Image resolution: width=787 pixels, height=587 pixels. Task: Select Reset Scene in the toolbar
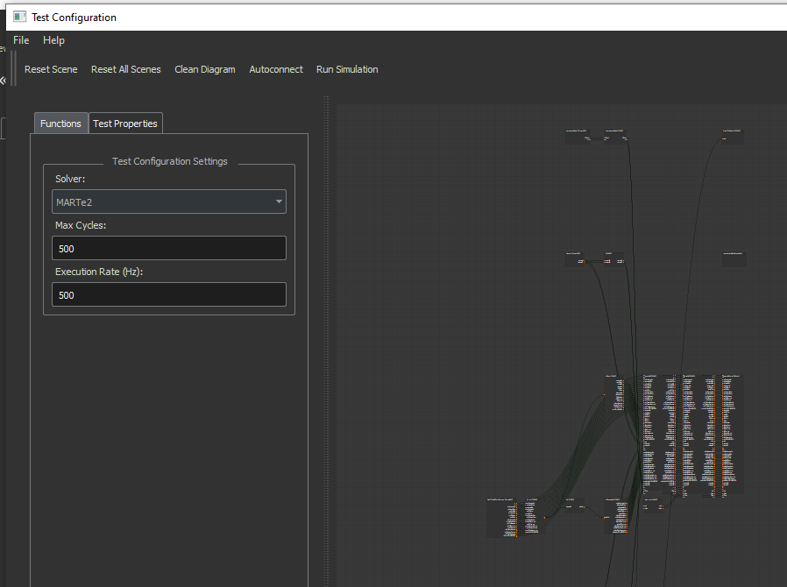click(x=50, y=69)
